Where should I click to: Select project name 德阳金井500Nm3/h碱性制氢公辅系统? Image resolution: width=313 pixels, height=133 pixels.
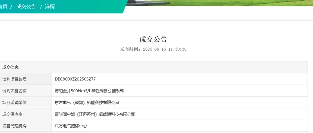[89, 91]
